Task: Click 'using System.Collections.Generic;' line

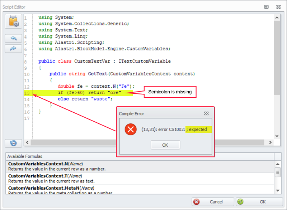Action: pyautogui.click(x=84, y=24)
